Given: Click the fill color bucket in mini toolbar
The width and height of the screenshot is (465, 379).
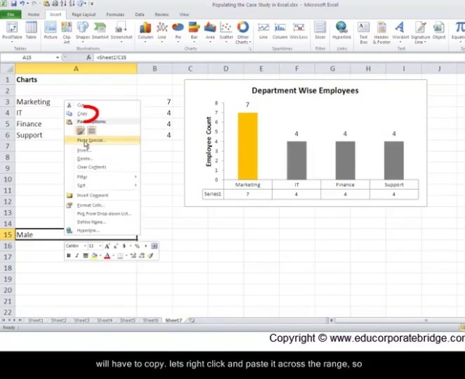Looking at the screenshot, I should pos(94,256).
